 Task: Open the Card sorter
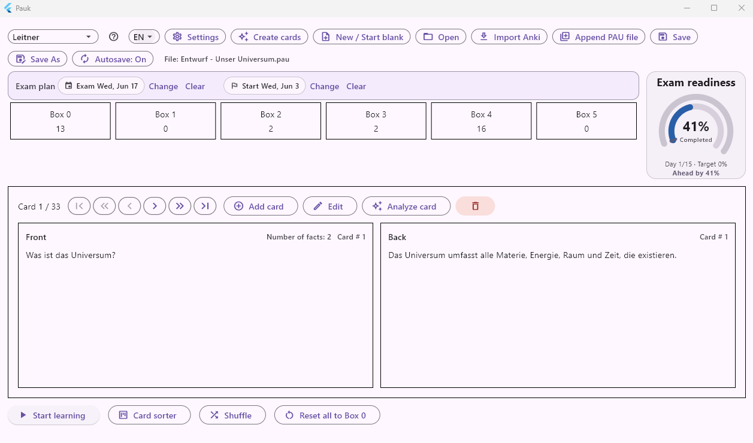(149, 415)
